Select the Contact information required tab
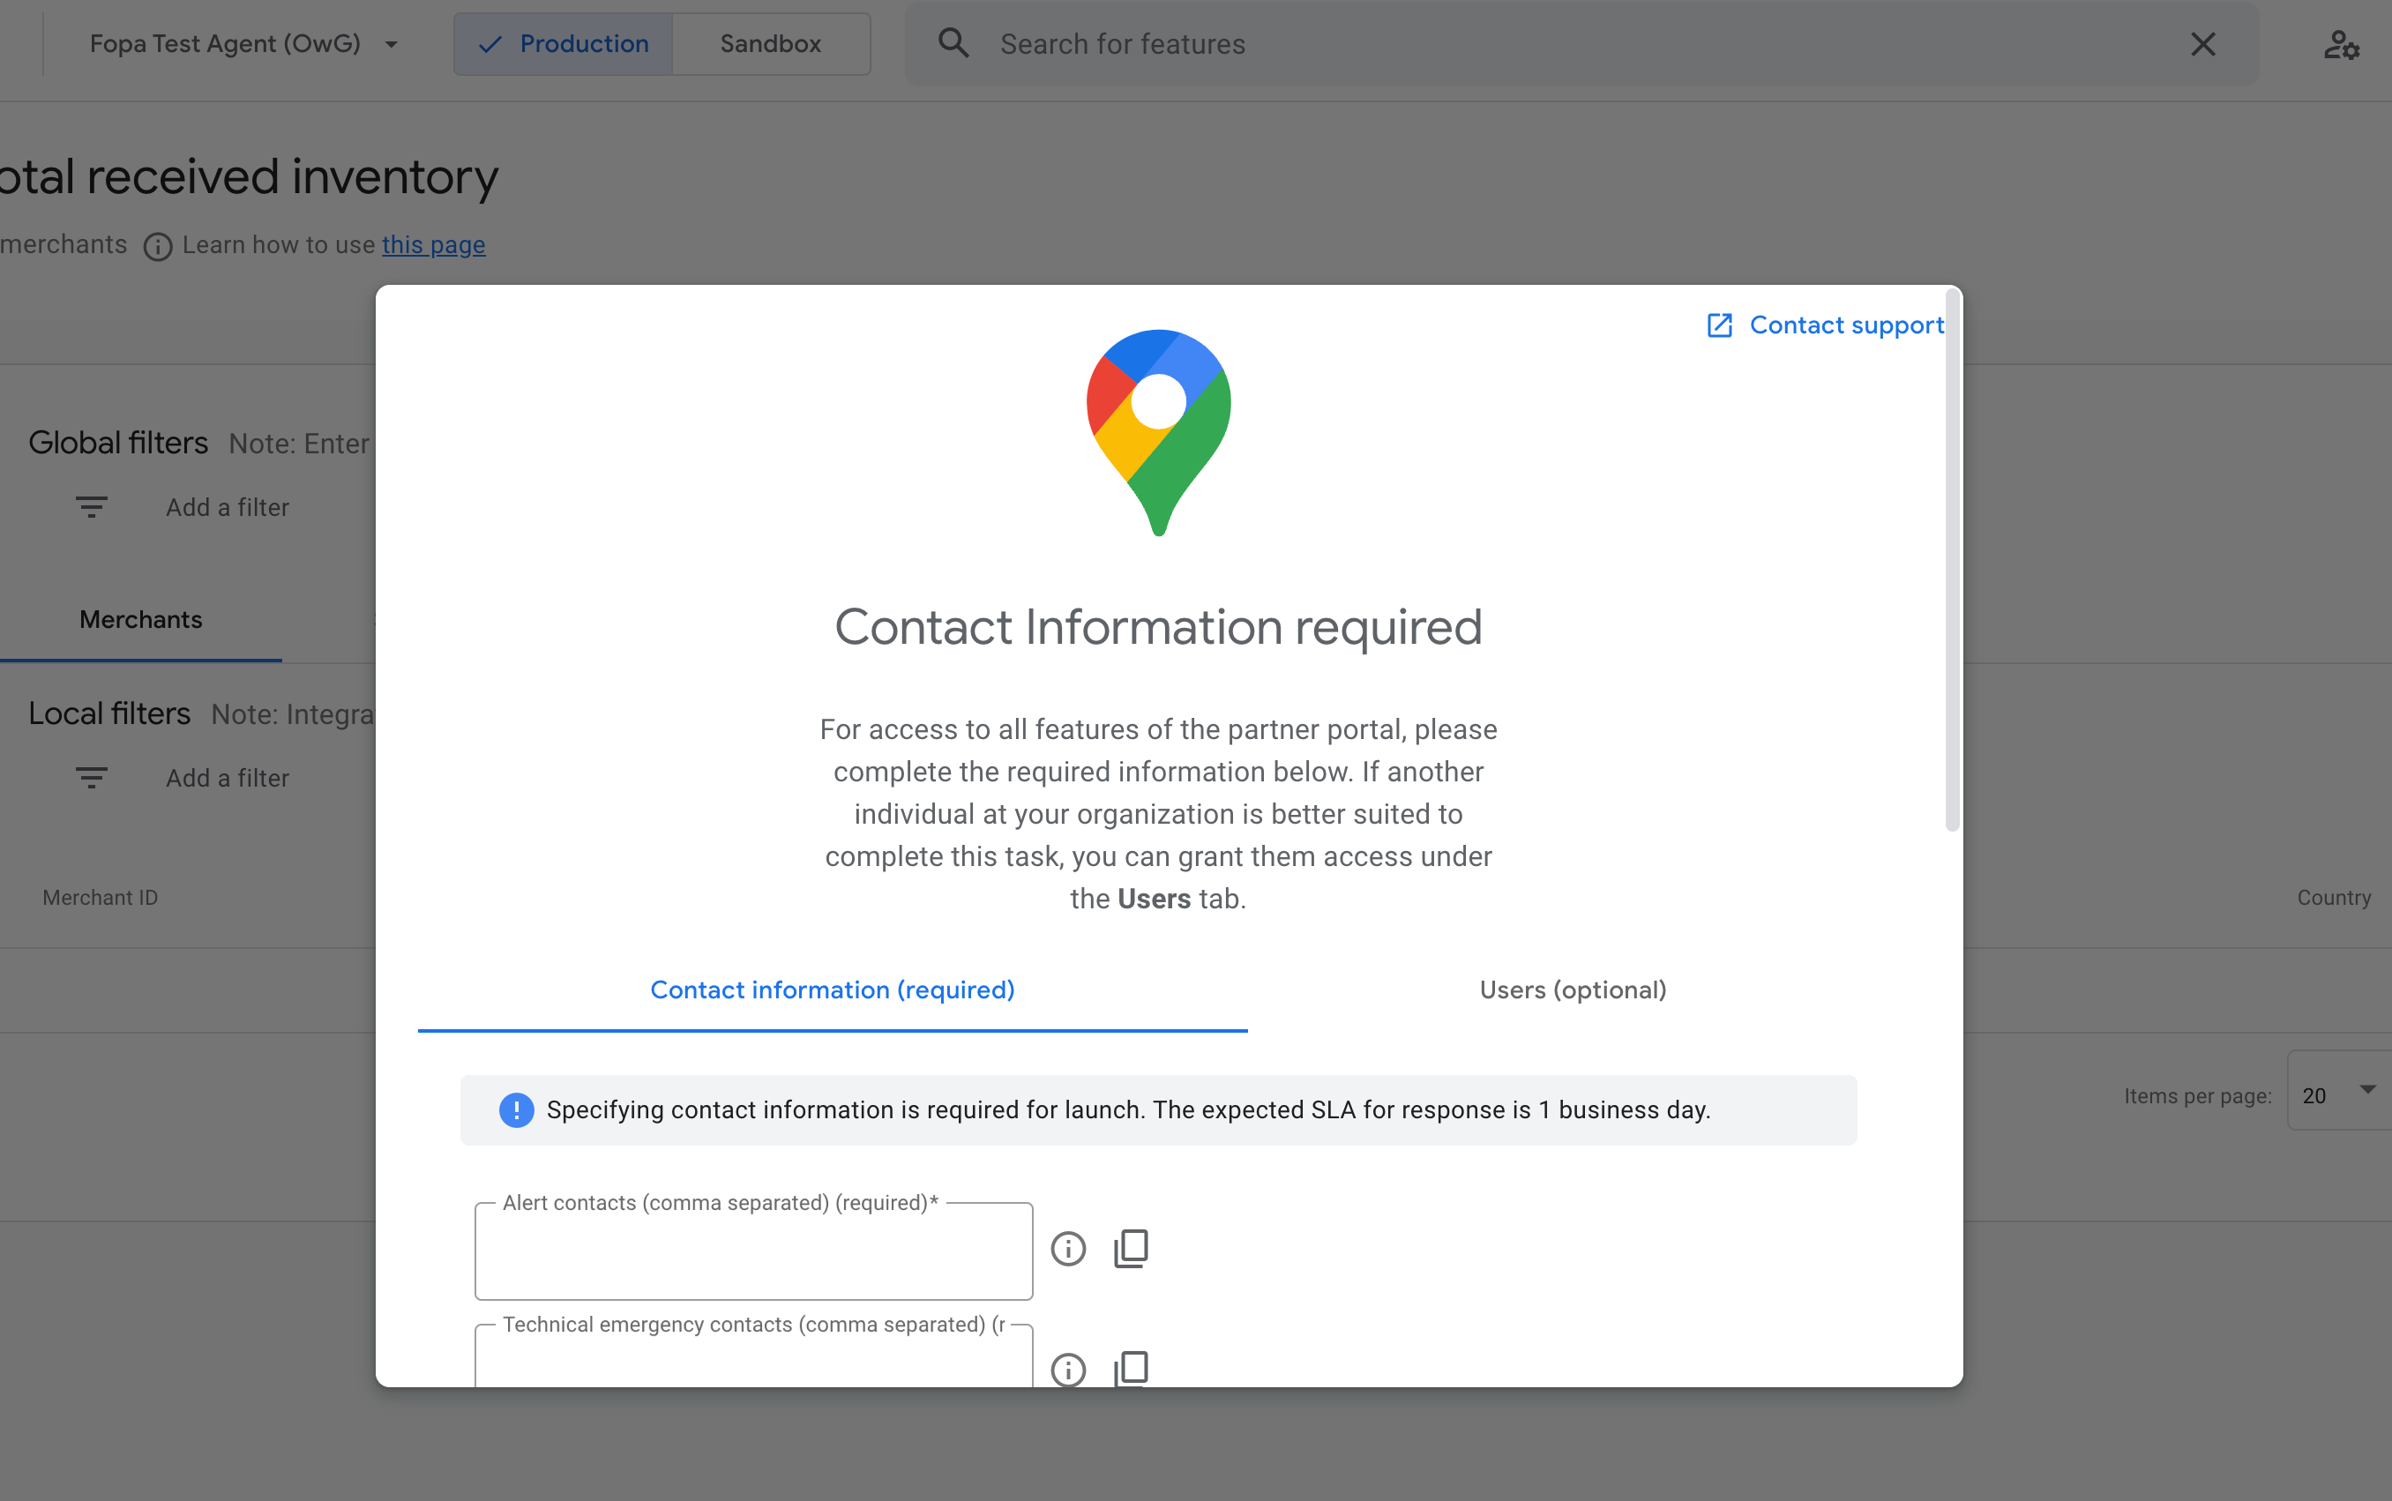Screen dimensions: 2392x1501 (832, 989)
